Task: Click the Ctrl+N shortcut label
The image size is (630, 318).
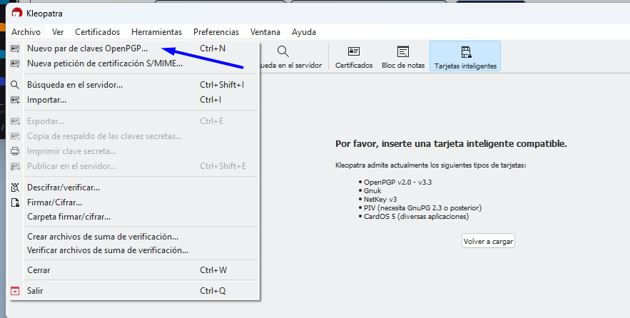Action: (x=213, y=48)
